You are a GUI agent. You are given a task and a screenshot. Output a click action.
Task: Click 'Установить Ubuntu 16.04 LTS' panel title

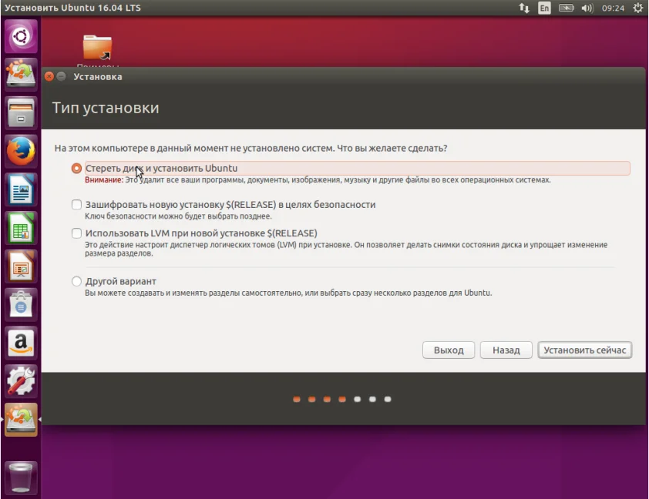tap(73, 8)
